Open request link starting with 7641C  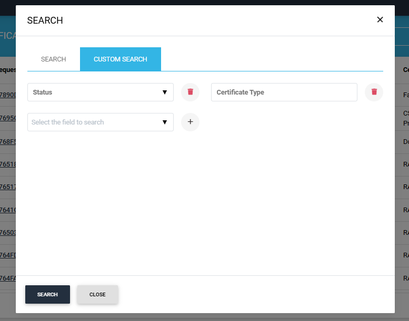click(8, 210)
